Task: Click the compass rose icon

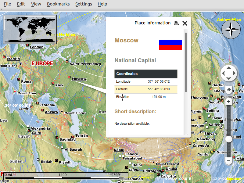Action: (231, 30)
